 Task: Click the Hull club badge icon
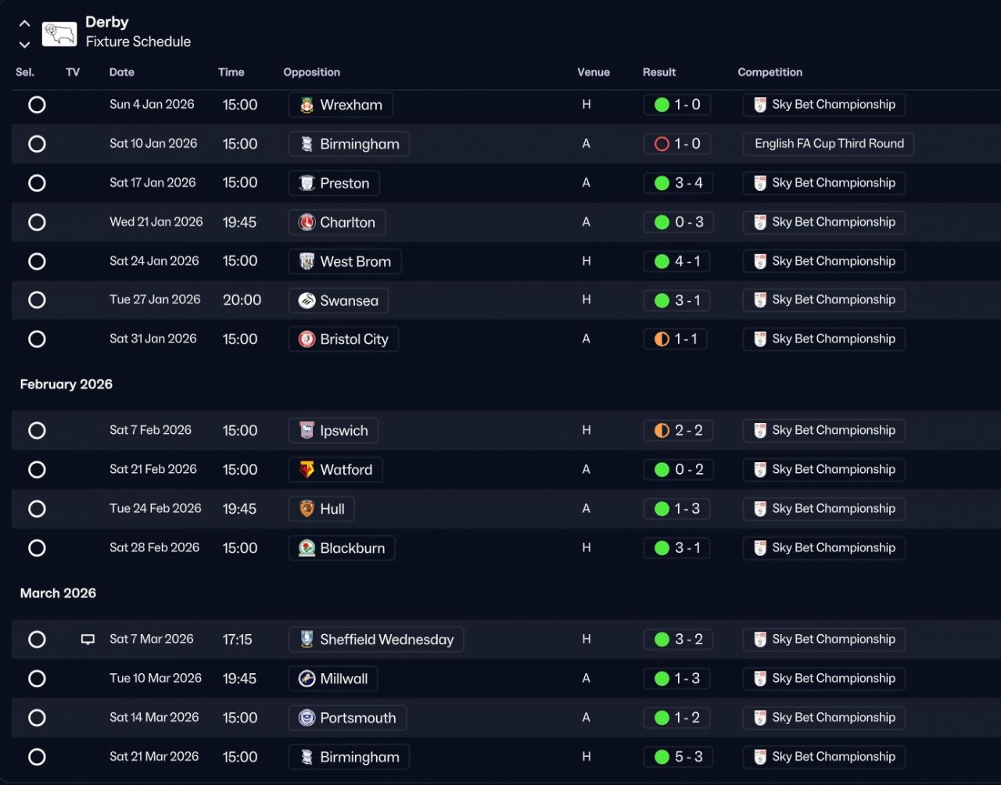(x=307, y=509)
